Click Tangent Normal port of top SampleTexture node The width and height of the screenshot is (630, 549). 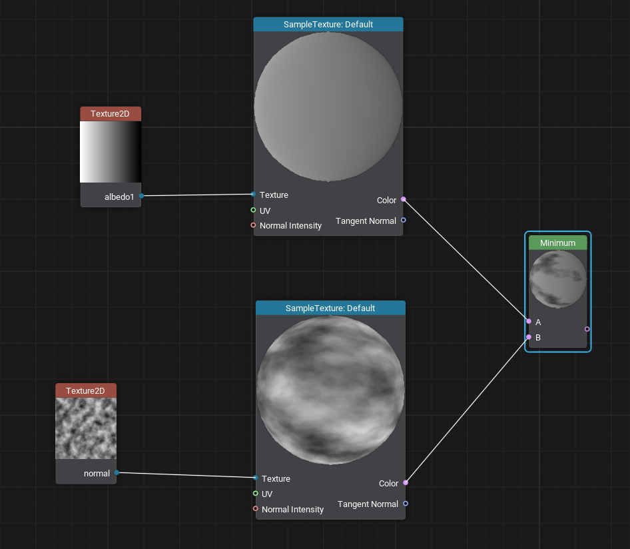pos(404,220)
